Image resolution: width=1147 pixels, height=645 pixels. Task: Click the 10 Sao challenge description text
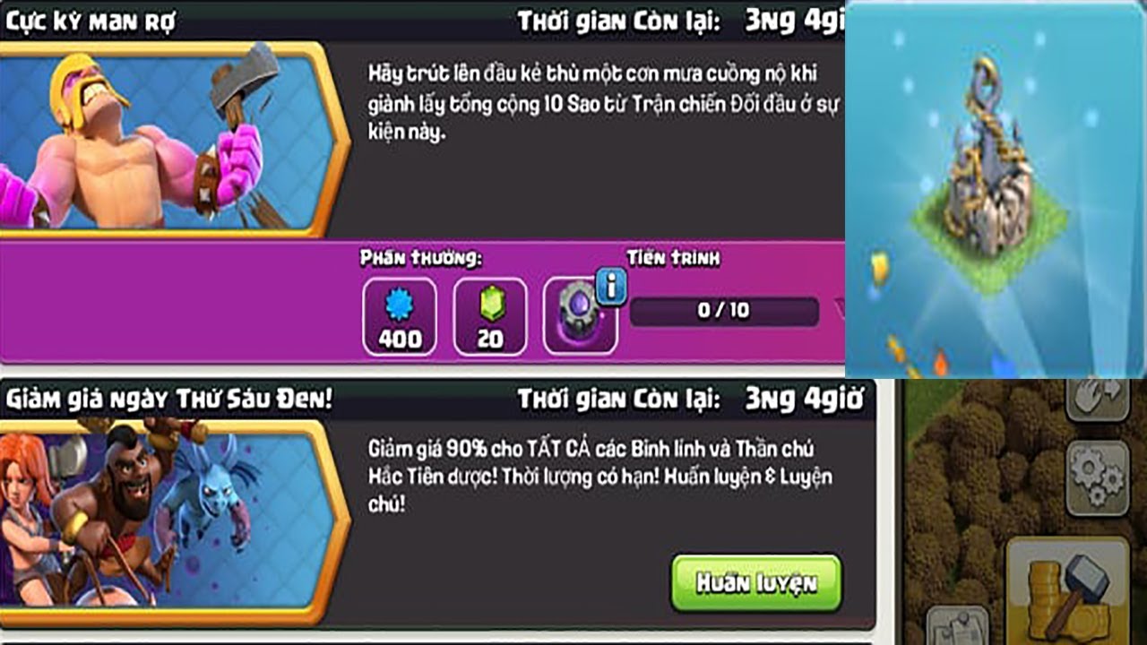tap(605, 103)
